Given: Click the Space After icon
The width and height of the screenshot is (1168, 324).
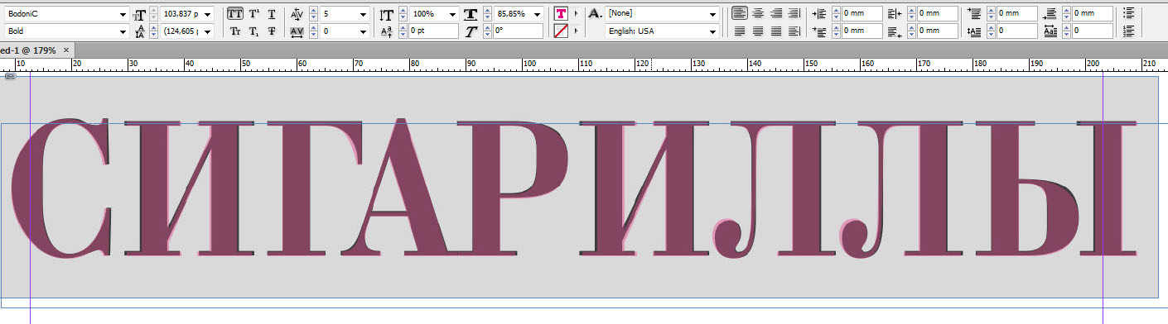Looking at the screenshot, I should [1050, 14].
